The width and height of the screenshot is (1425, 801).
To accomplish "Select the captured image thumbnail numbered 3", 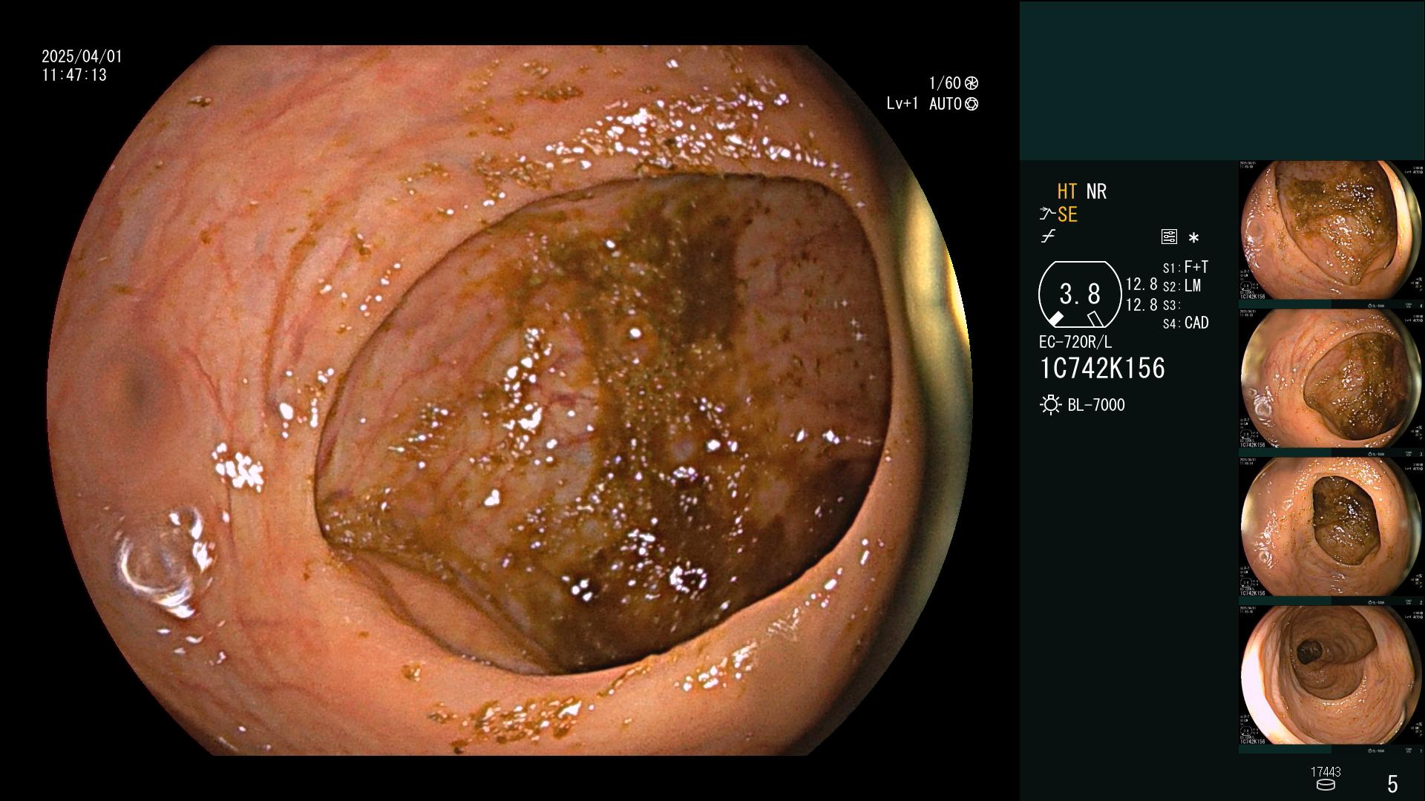I will point(1331,379).
